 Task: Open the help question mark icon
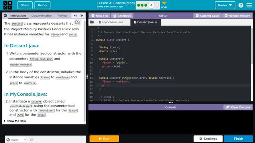[241, 5]
